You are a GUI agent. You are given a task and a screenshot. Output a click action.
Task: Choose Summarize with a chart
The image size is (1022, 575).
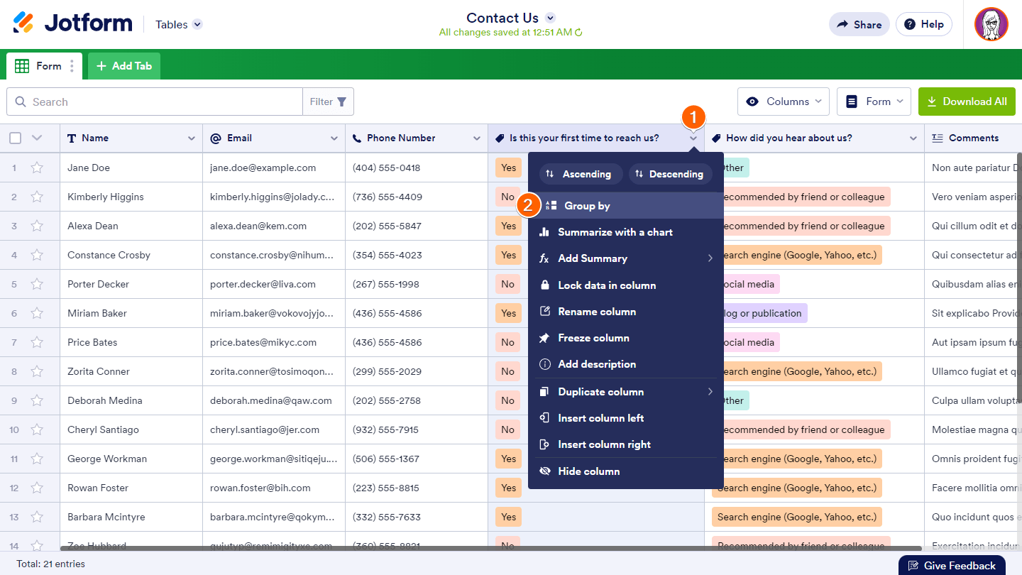pos(615,232)
